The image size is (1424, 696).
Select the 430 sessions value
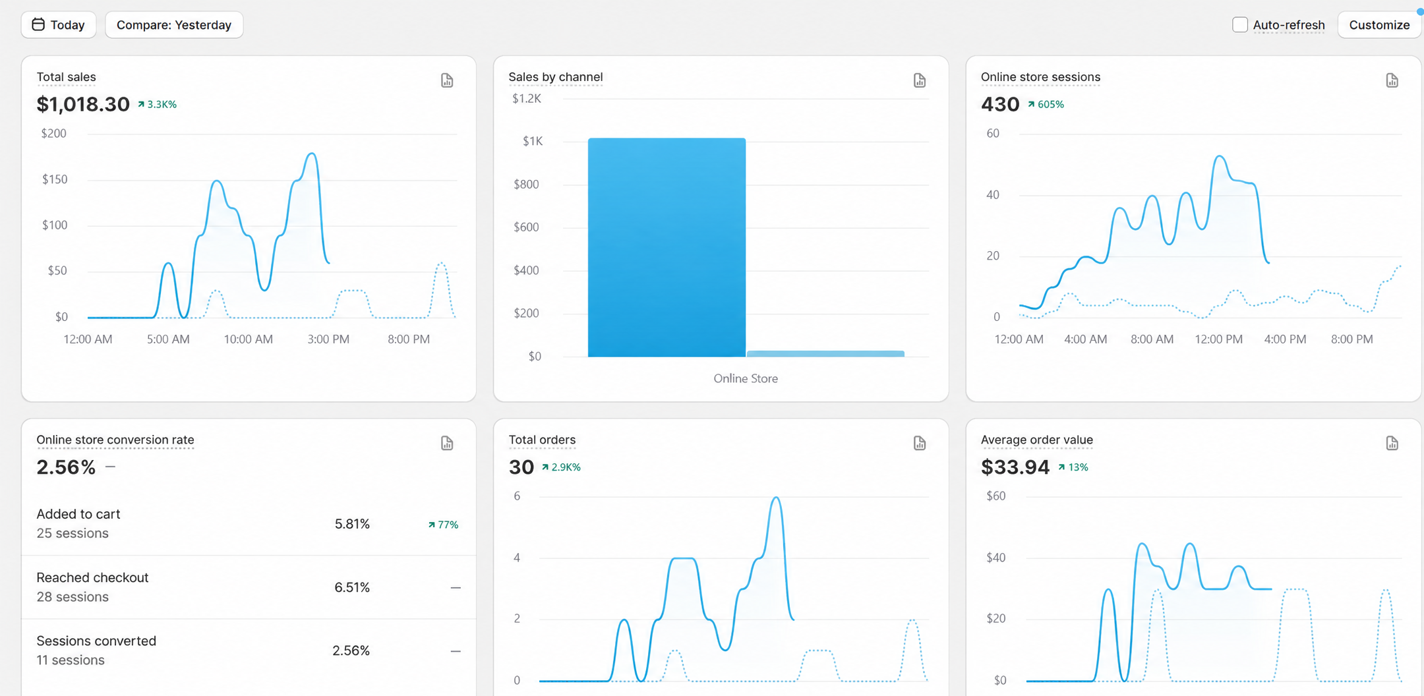point(1000,104)
